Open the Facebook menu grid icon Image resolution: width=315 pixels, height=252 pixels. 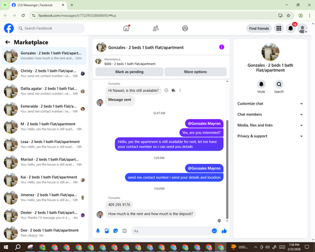click(x=278, y=28)
